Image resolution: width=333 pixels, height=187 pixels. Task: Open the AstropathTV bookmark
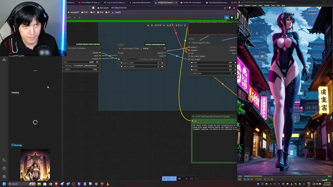point(73,12)
